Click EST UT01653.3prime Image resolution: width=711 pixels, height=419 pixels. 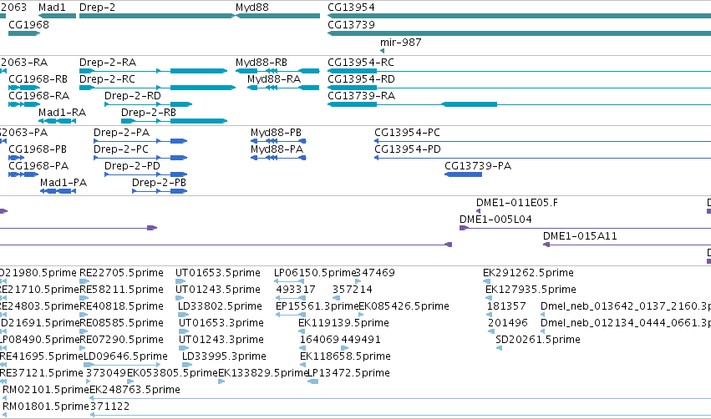point(183,331)
